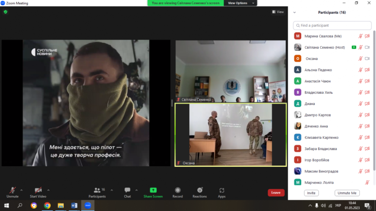This screenshot has width=376, height=211.
Task: Open the Participants toolbar icon
Action: [97, 190]
